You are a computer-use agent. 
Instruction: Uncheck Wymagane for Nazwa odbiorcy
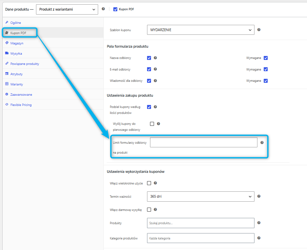(x=266, y=58)
